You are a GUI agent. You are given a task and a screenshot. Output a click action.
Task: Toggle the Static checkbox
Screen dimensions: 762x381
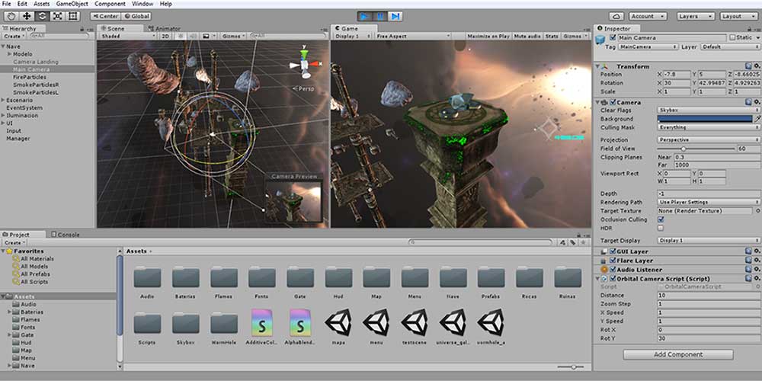(732, 37)
